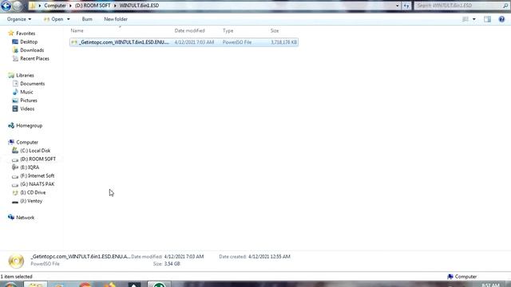Open the (I:) CD Drive
Screen dimensions: 511x287
tap(33, 193)
